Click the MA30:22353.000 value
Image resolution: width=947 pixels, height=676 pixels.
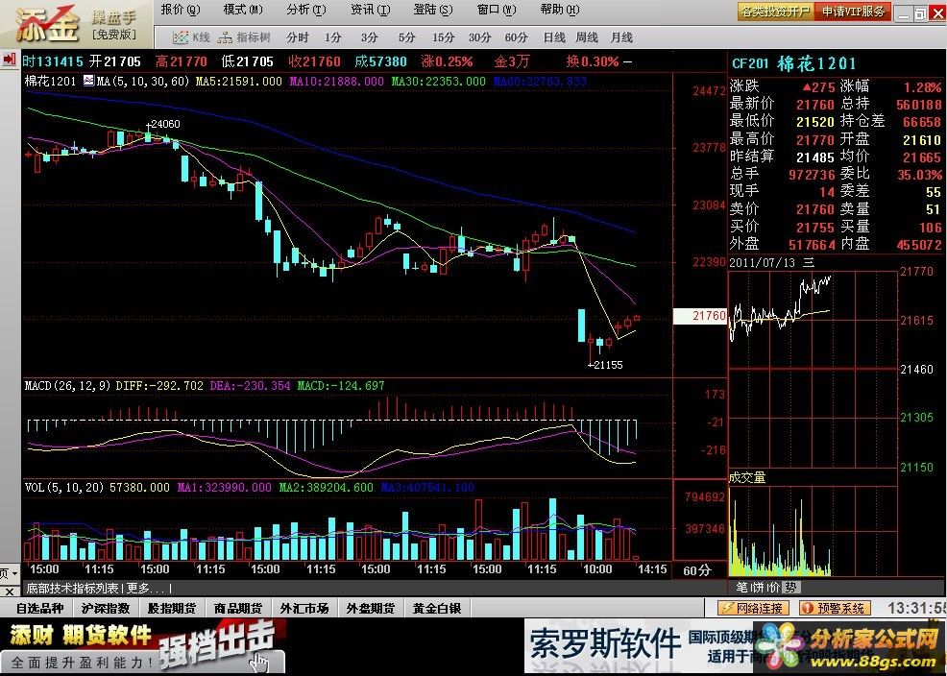439,81
